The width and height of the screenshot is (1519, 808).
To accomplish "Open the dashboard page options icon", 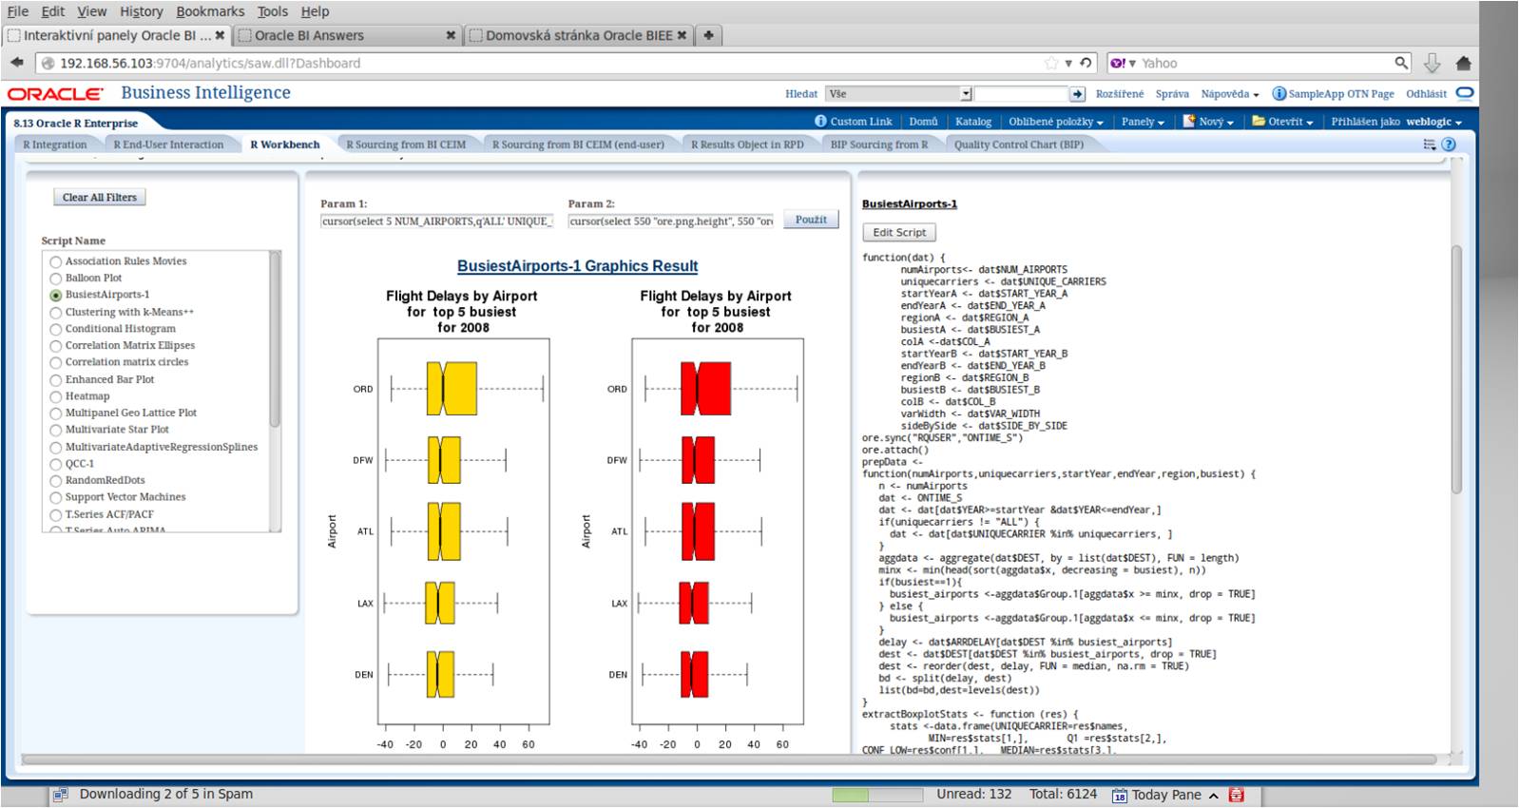I will click(x=1430, y=144).
